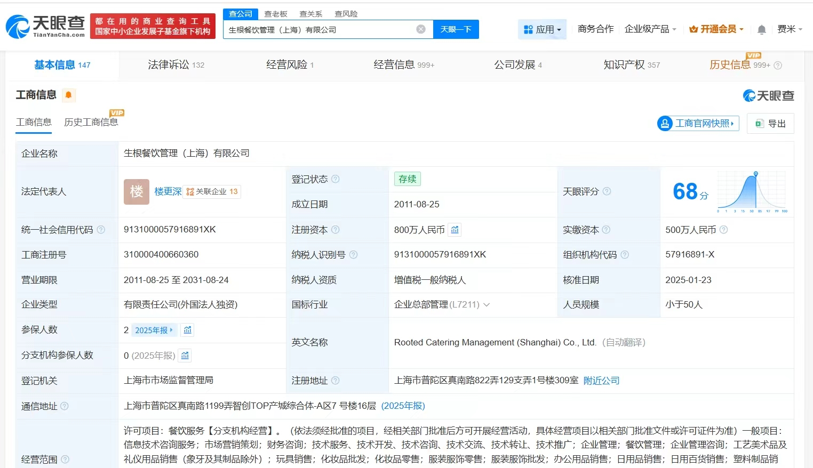Open the 法律诉讼 tab
Image resolution: width=813 pixels, height=468 pixels.
pyautogui.click(x=176, y=65)
